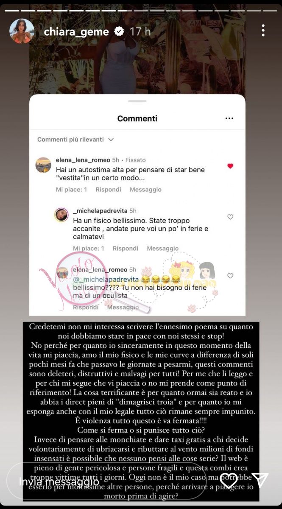Click Rispondi under the pinned comment
This screenshot has height=509, width=282.
[x=108, y=190]
